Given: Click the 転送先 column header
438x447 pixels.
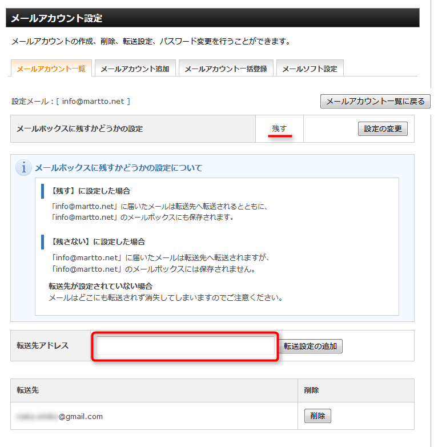Looking at the screenshot, I should click(x=27, y=390).
